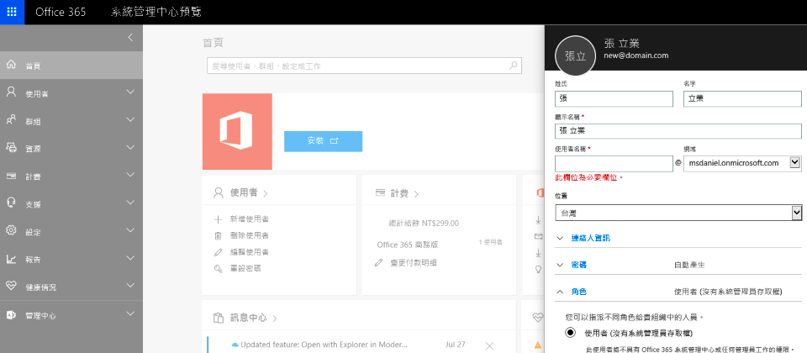This screenshot has width=807, height=353.
Task: Expand the 健康情況 sidebar menu chevron
Action: tap(130, 286)
